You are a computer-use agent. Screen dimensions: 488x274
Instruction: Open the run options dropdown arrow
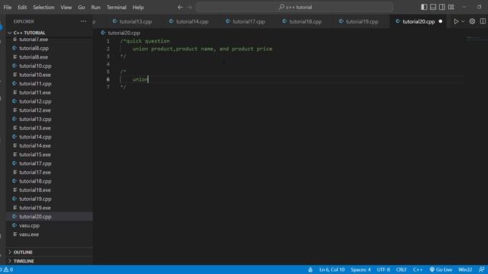point(463,21)
